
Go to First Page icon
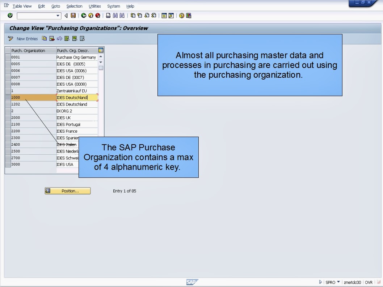pyautogui.click(x=133, y=16)
